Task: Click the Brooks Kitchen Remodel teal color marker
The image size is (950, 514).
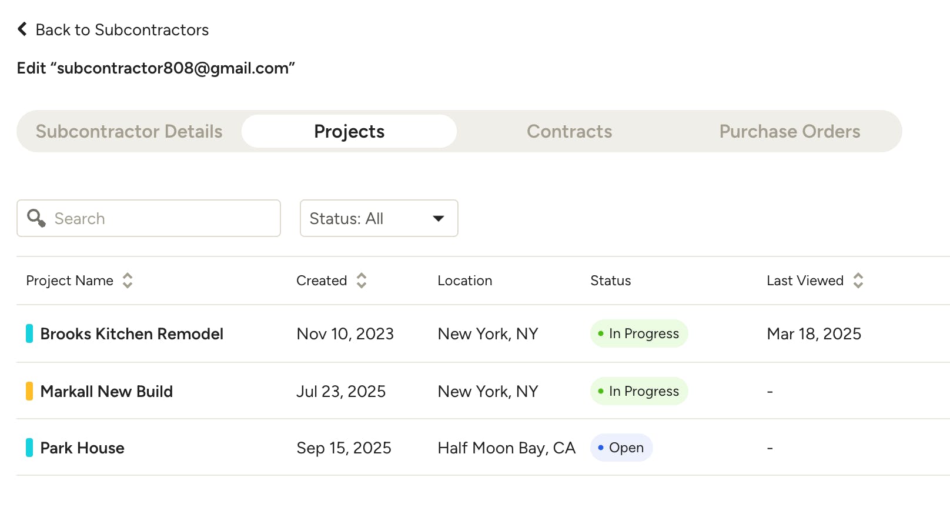Action: [x=29, y=333]
